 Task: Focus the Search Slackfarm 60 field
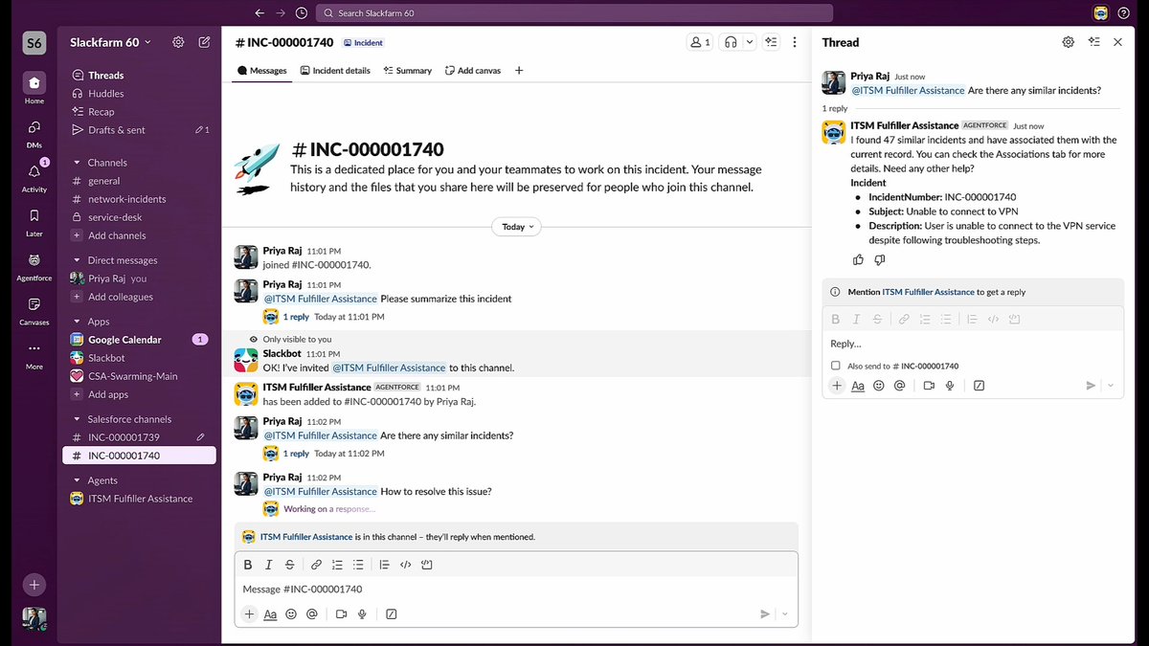[574, 13]
